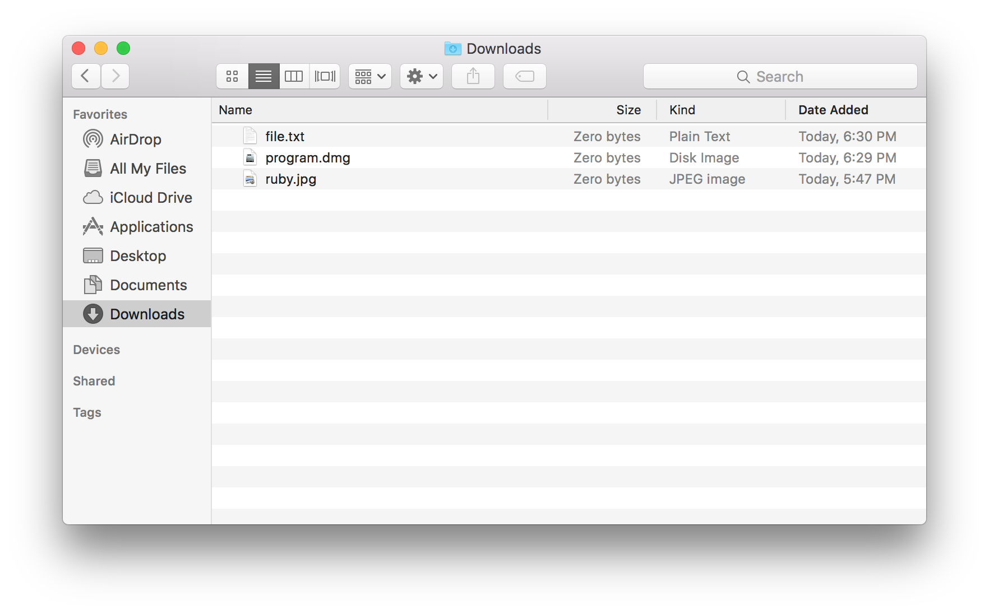Click the Search field
This screenshot has width=989, height=614.
pyautogui.click(x=780, y=77)
